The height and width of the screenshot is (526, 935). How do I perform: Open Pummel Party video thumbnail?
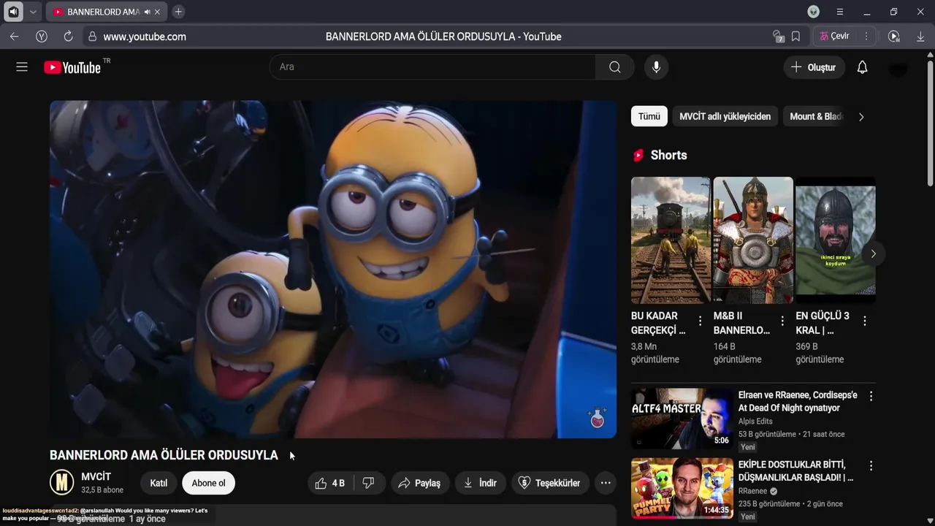point(682,488)
